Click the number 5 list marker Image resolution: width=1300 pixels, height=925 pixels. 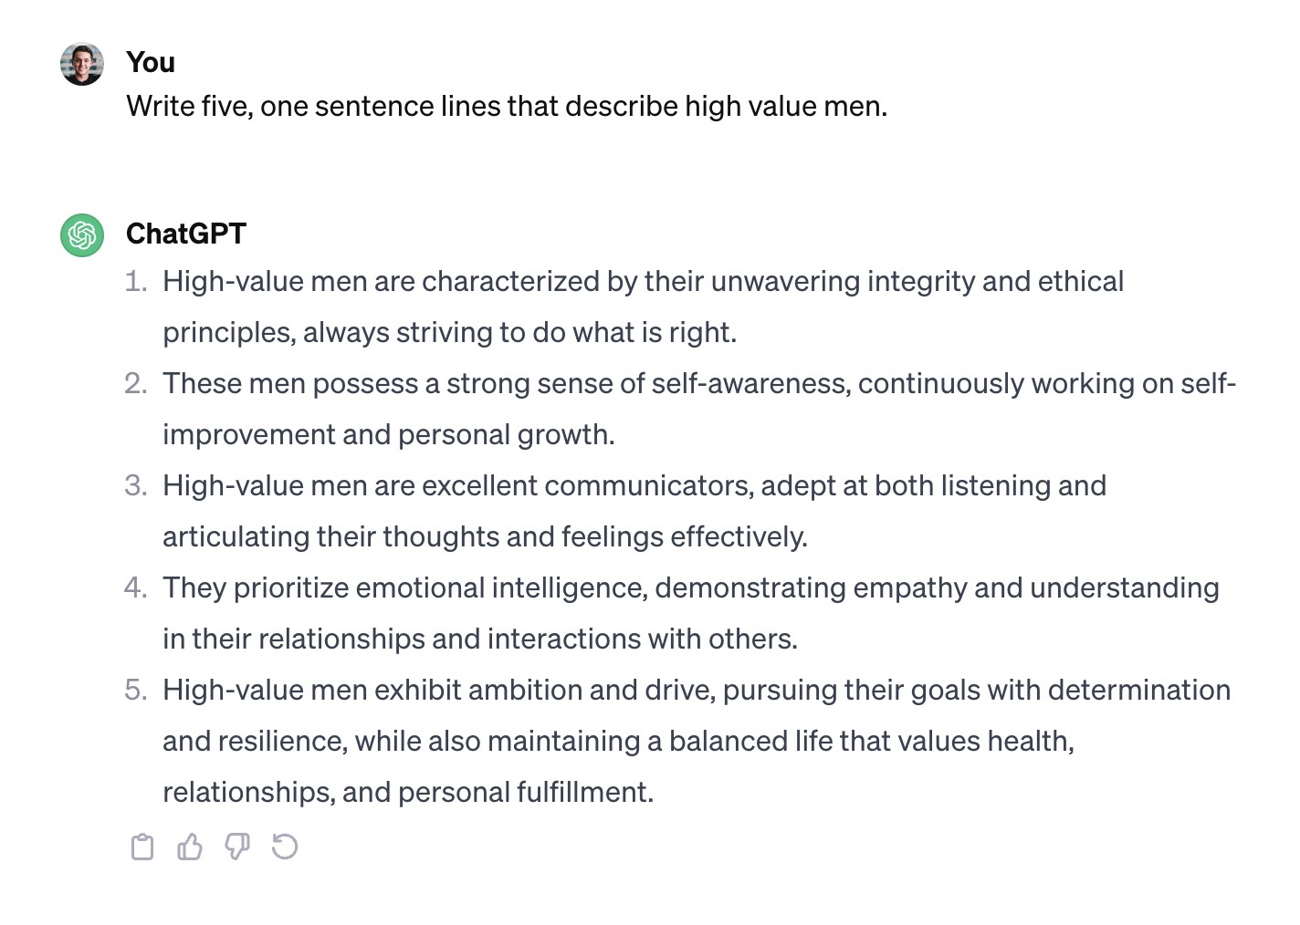click(x=135, y=690)
